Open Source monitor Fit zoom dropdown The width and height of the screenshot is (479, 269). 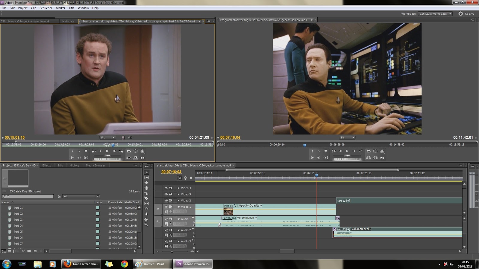coord(108,137)
